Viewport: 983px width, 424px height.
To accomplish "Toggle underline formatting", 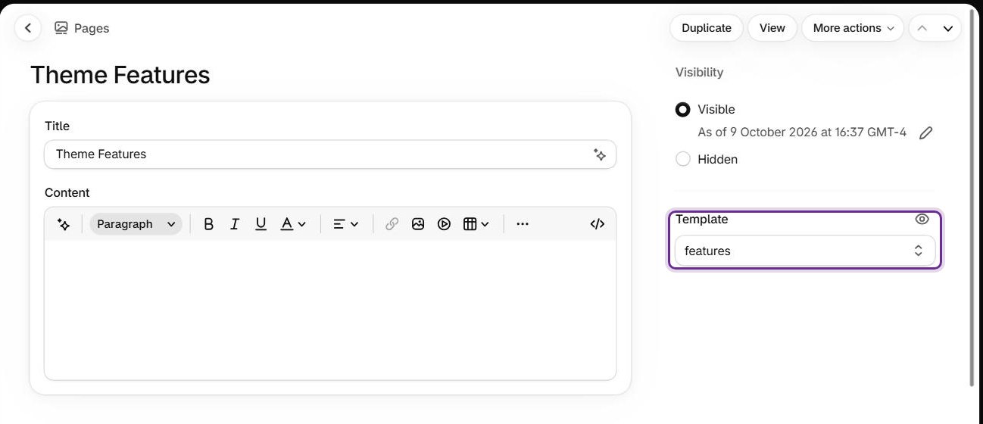I will tap(261, 224).
